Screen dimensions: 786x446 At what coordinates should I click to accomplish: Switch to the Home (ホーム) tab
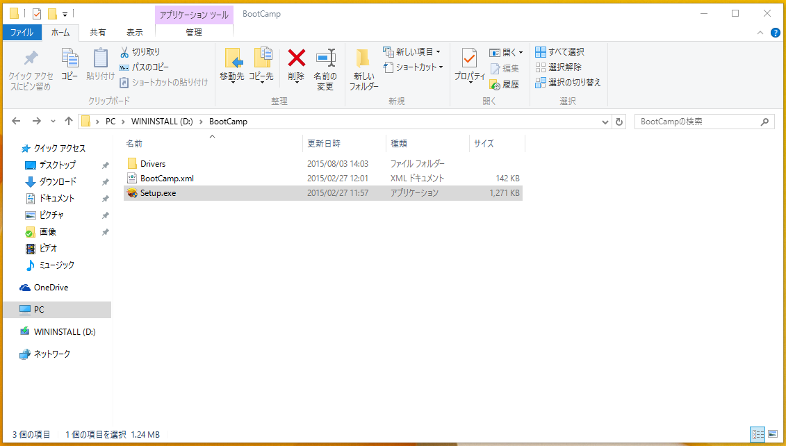(x=60, y=33)
